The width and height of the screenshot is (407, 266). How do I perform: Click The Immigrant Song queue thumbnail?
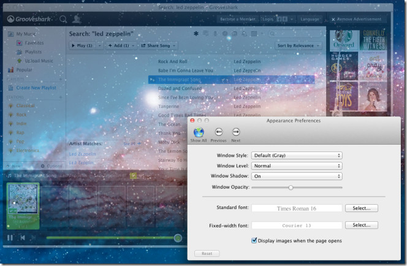[x=23, y=207]
